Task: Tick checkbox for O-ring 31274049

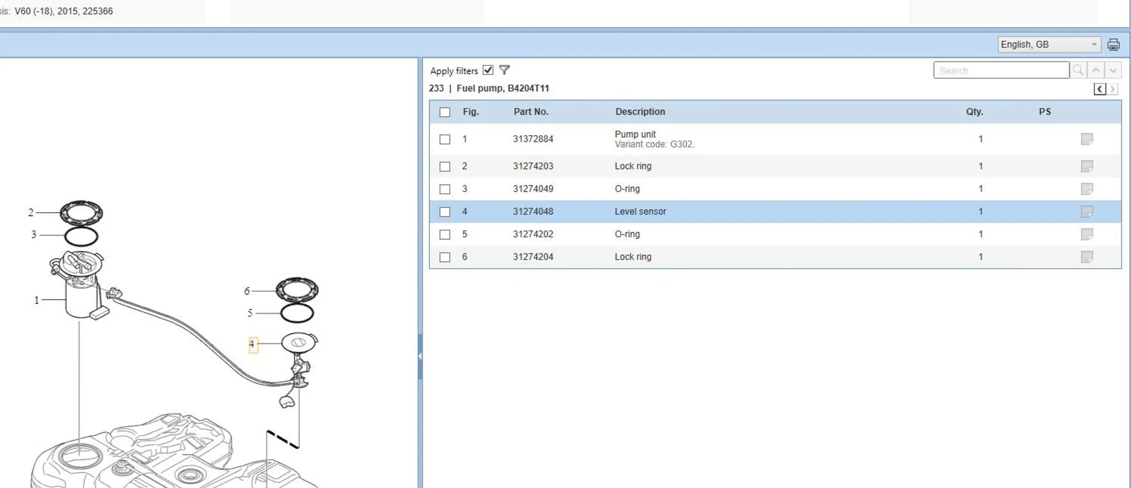Action: pyautogui.click(x=445, y=189)
